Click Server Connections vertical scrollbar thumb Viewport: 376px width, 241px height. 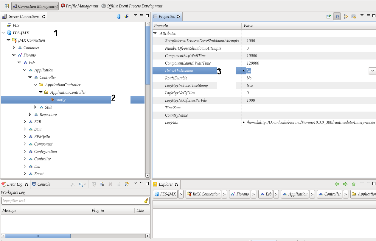pyautogui.click(x=147, y=54)
